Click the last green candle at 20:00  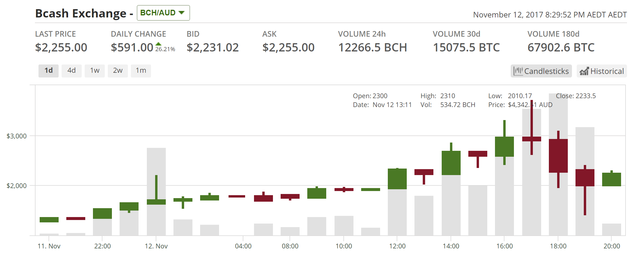611,179
